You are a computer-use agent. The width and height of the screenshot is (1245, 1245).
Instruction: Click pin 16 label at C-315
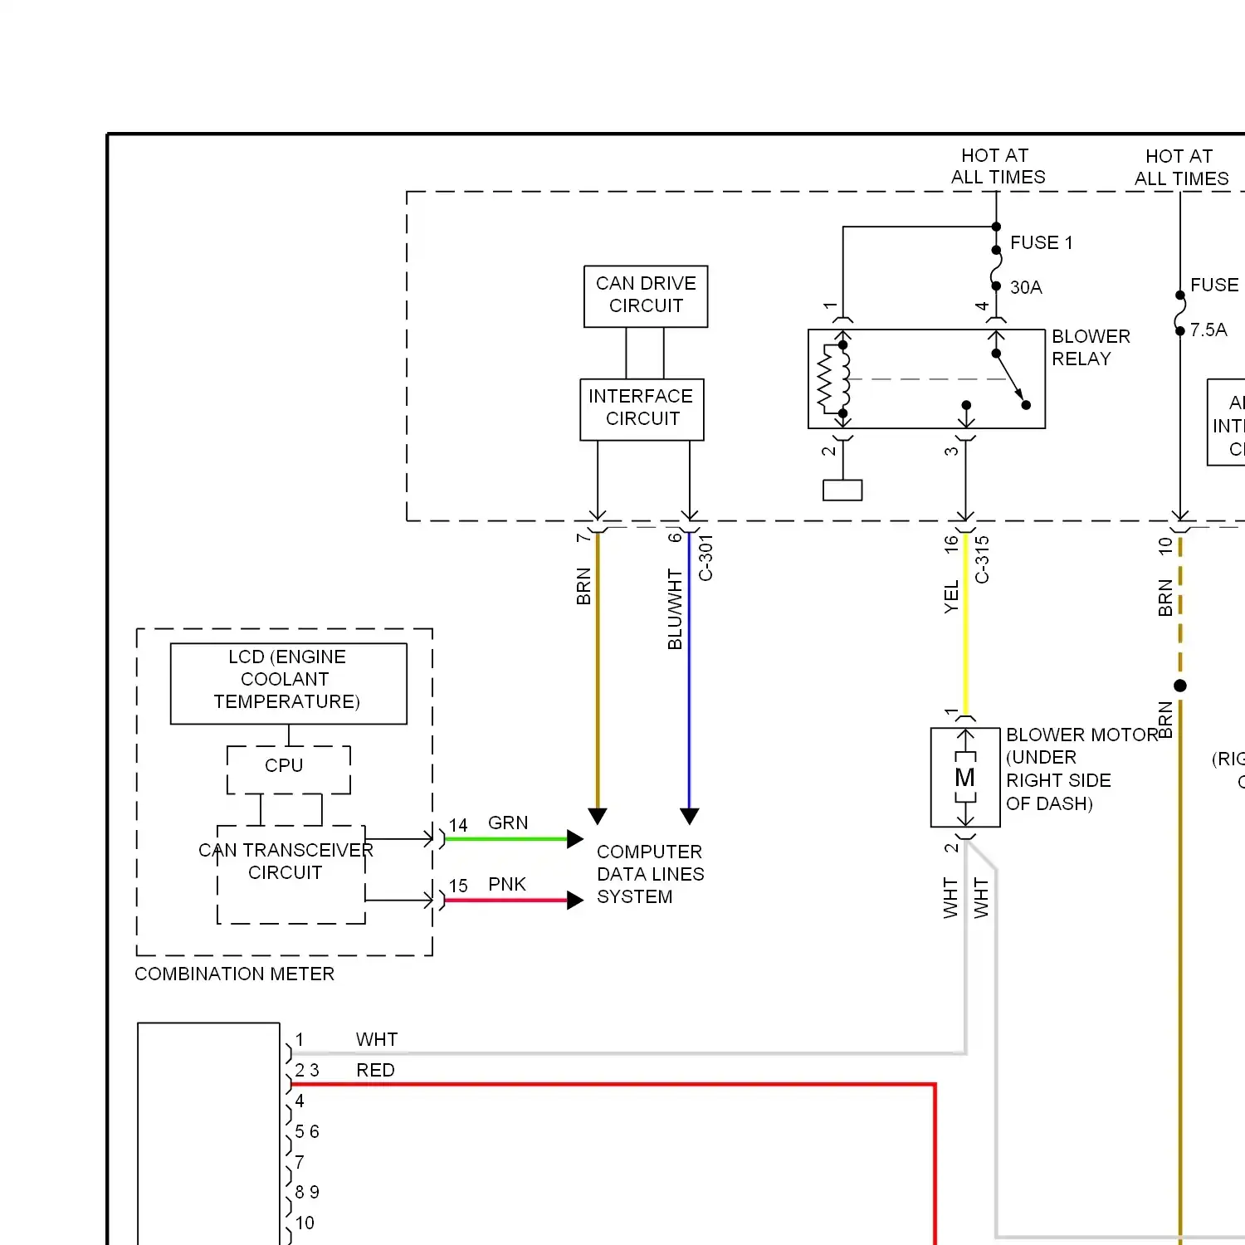pos(951,544)
